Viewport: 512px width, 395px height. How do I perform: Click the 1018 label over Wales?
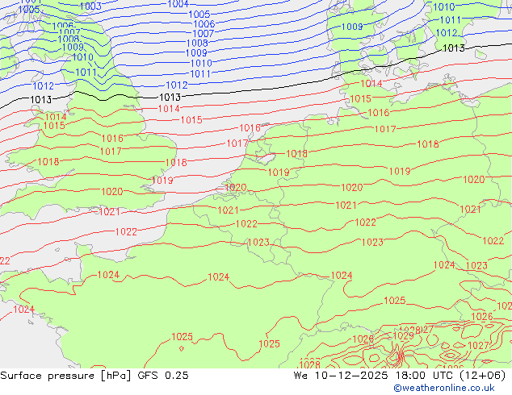[x=48, y=161]
